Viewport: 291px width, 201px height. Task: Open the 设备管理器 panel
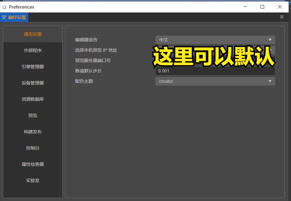pos(32,83)
